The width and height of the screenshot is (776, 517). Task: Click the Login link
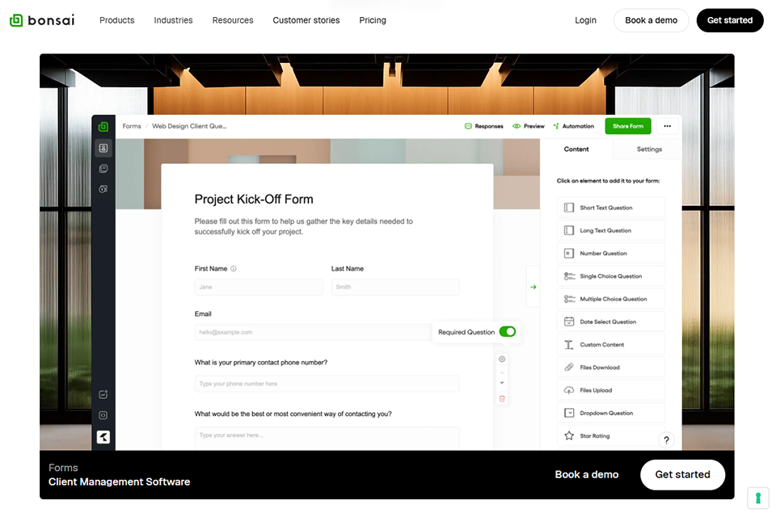(585, 20)
